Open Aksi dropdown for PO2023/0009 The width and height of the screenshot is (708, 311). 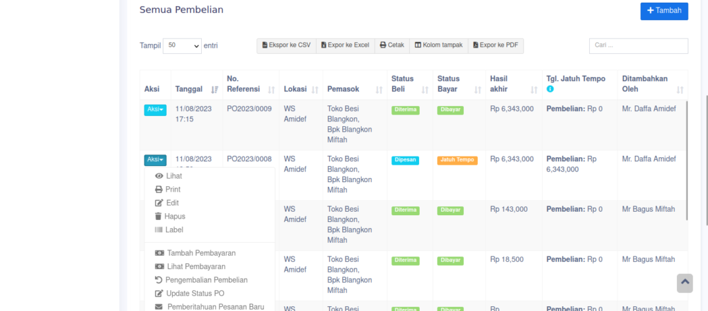[x=155, y=110]
